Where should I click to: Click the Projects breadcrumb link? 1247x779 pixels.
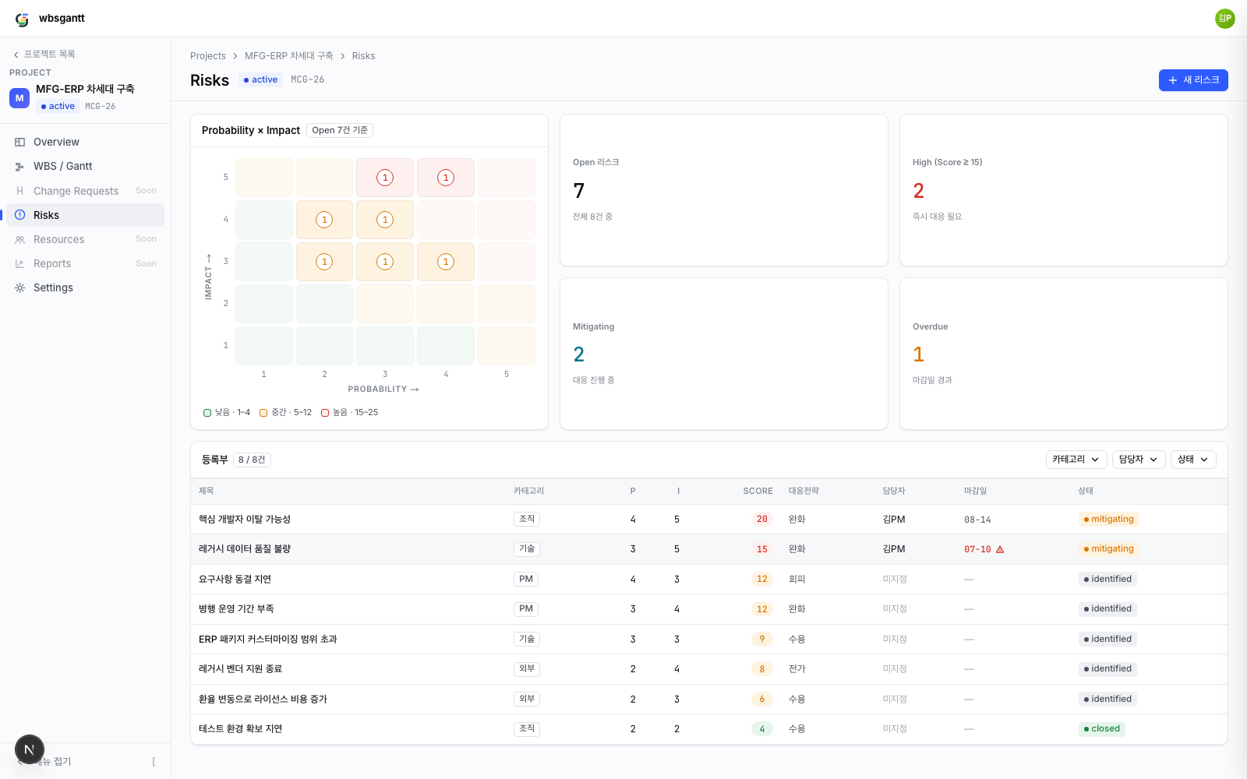(x=208, y=56)
